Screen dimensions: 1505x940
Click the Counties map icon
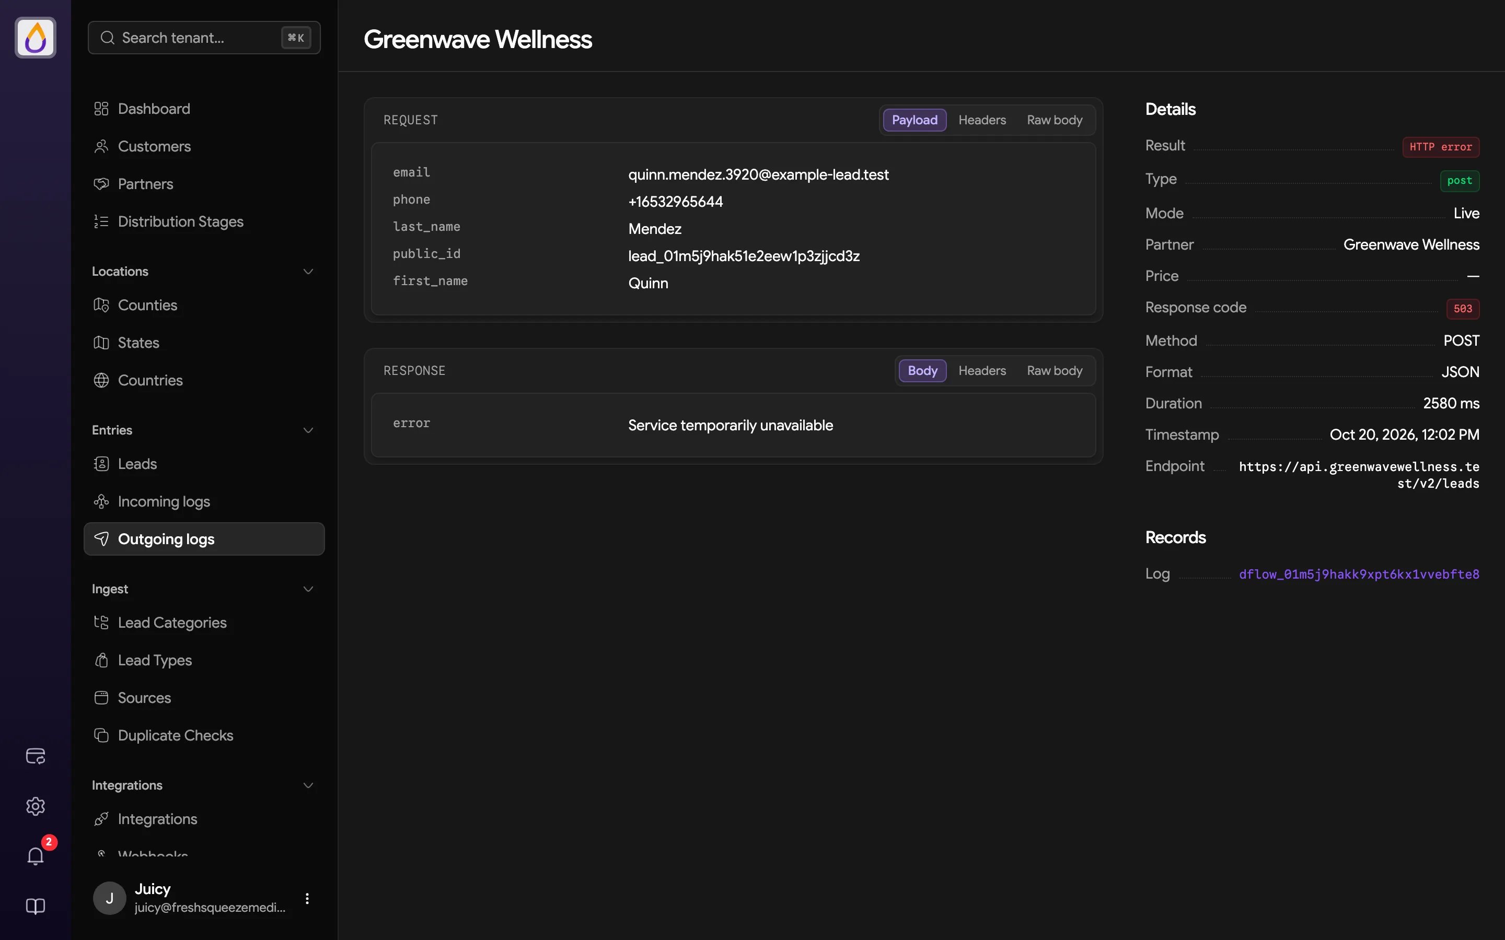pyautogui.click(x=101, y=305)
